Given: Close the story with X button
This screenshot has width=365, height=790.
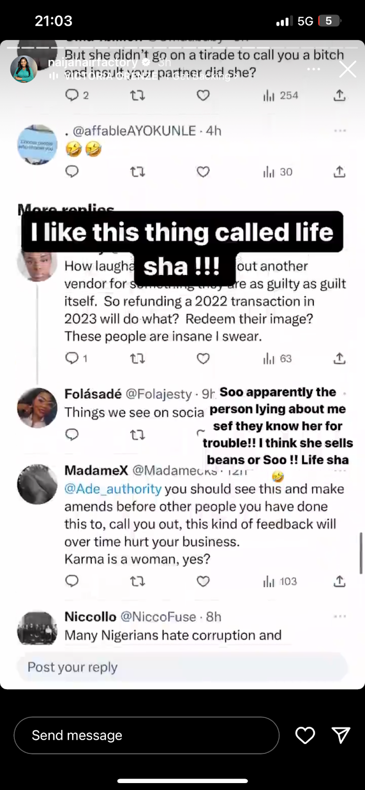Looking at the screenshot, I should coord(347,70).
